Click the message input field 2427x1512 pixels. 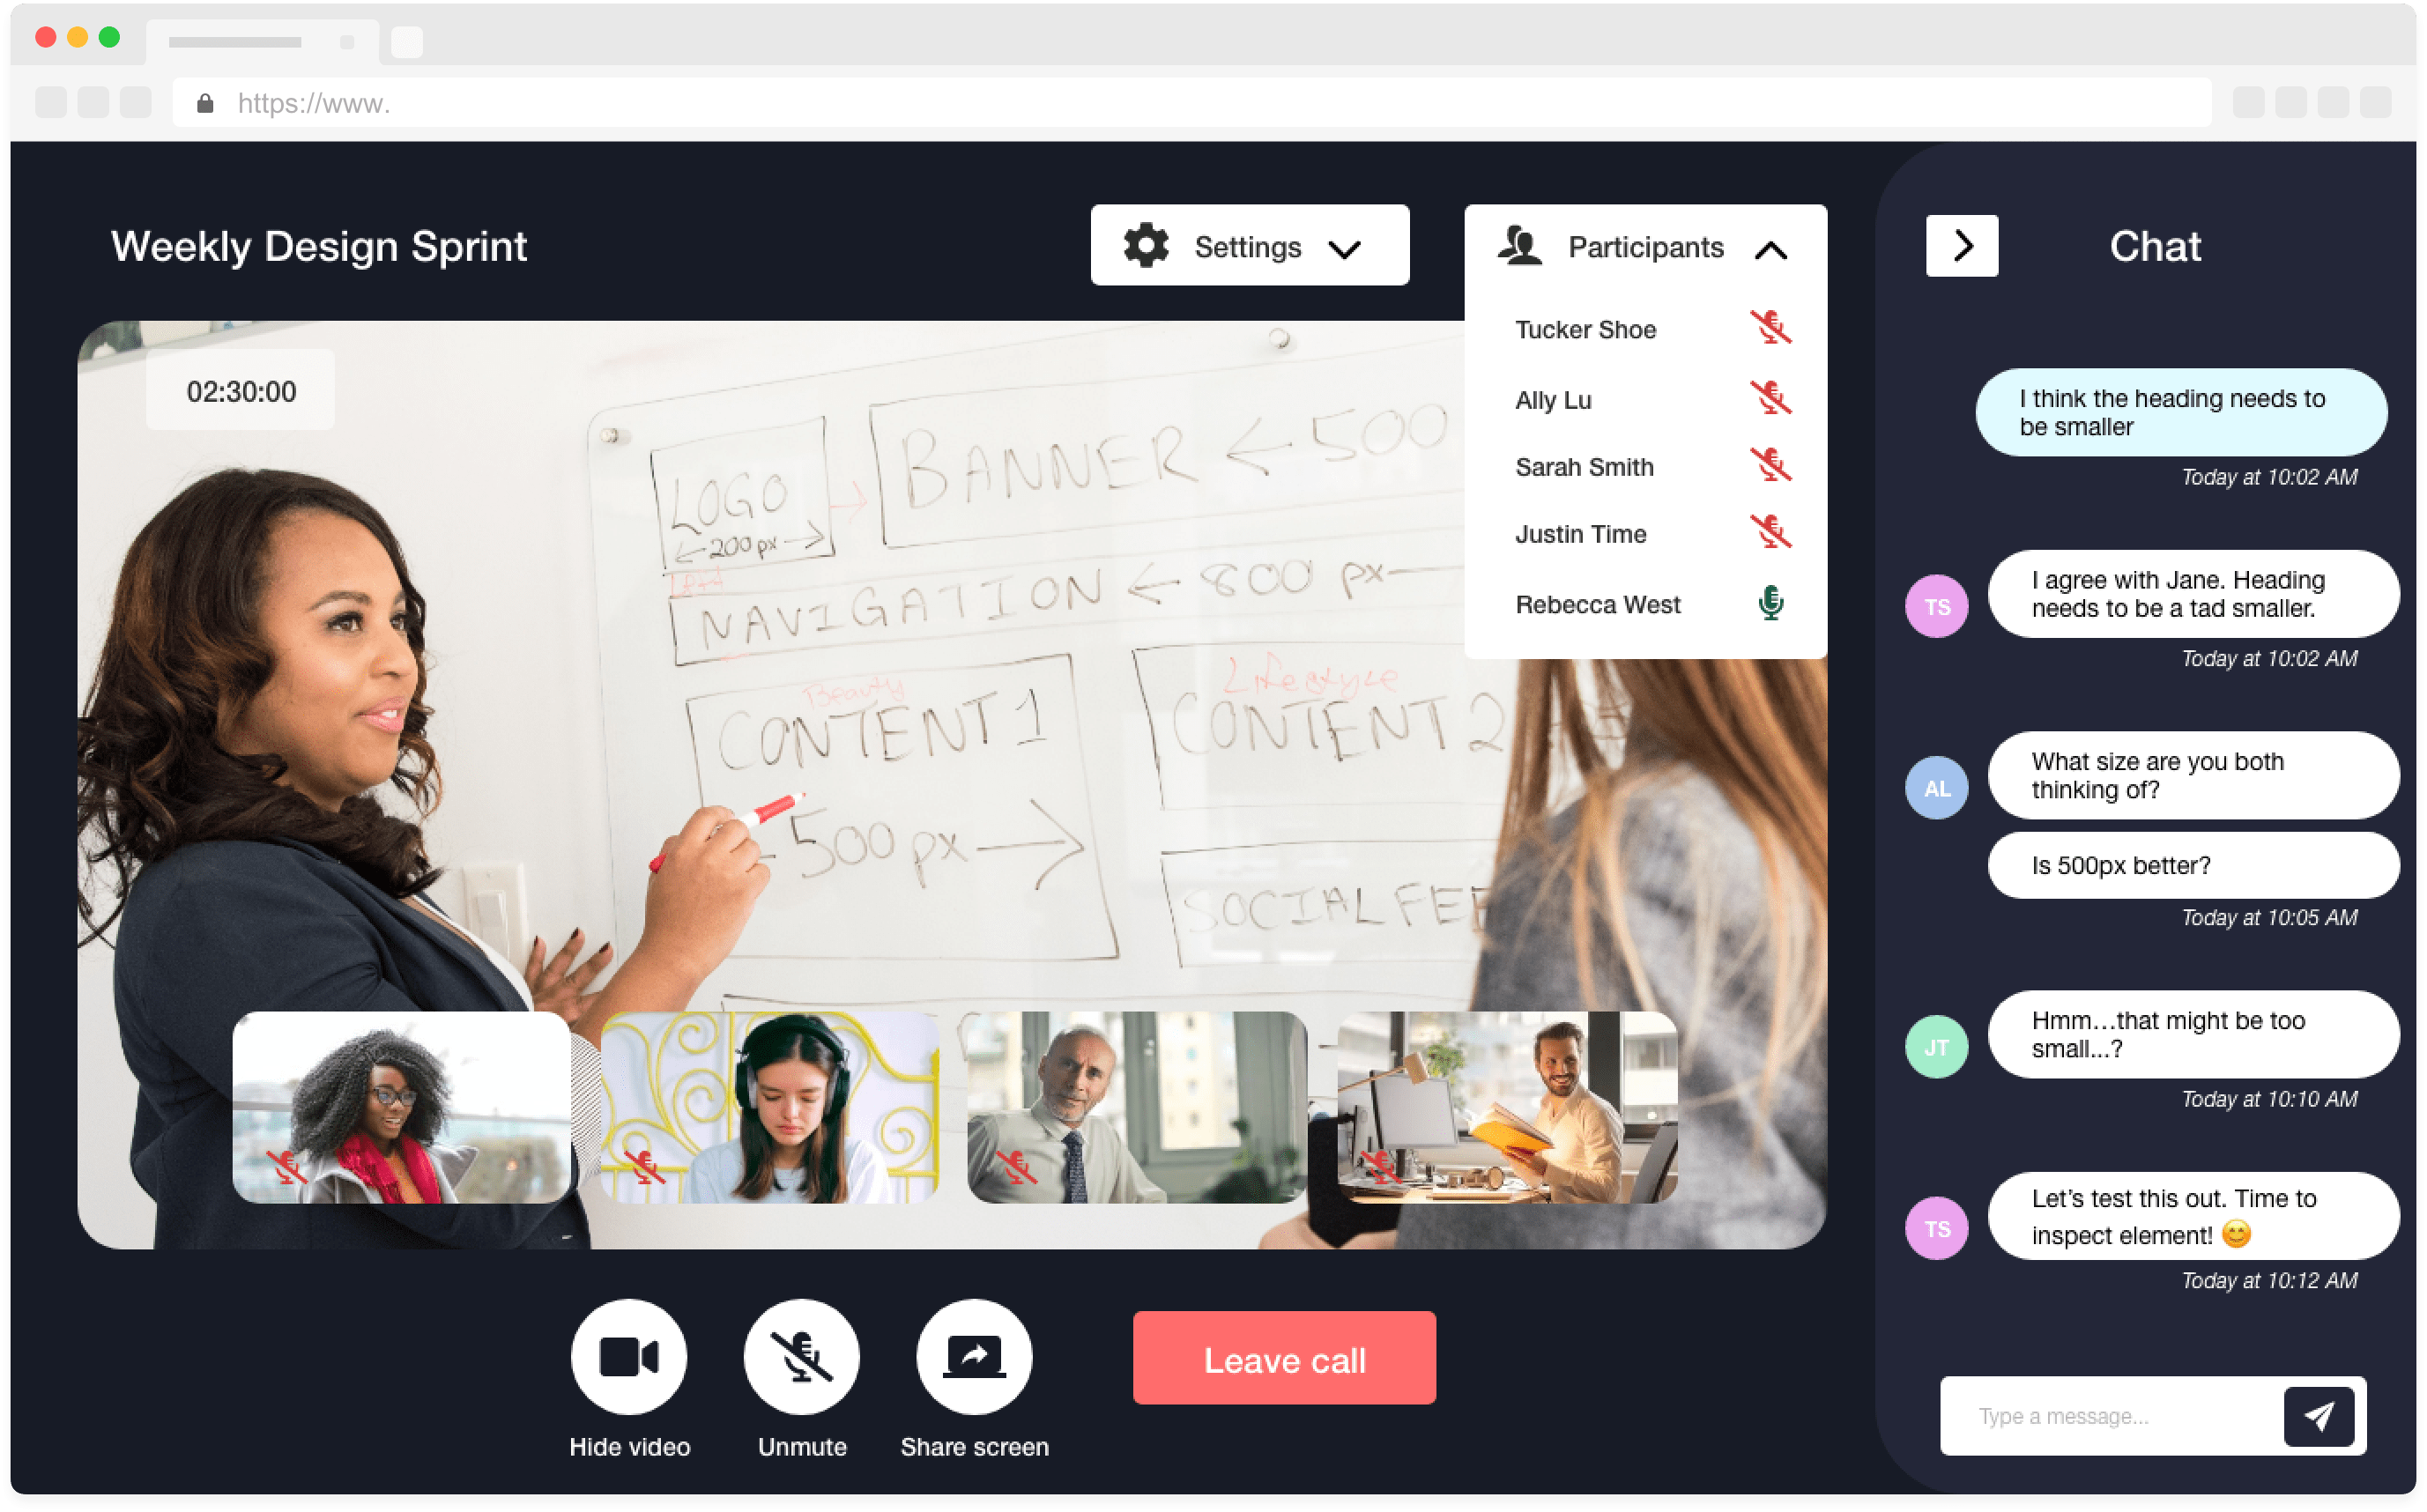click(x=2108, y=1412)
